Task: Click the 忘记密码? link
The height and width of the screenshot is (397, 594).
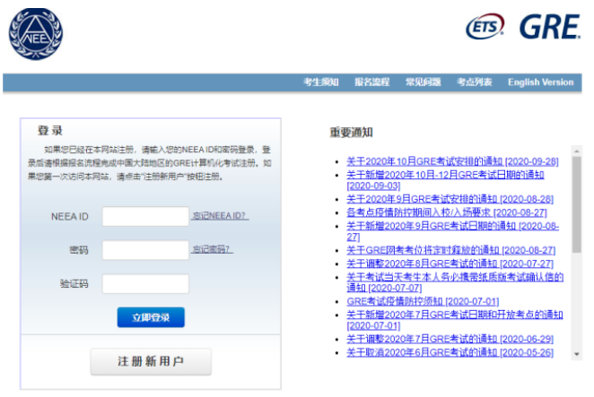Action: (212, 249)
